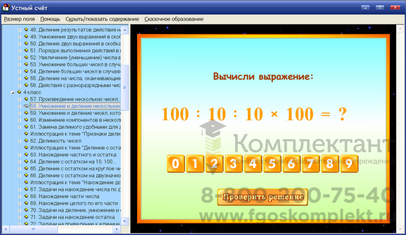The width and height of the screenshot is (406, 235).
Task: Click digit tile 2
Action: 214,164
